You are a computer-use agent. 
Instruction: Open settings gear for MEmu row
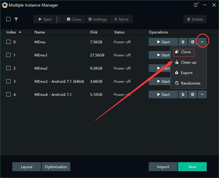point(193,42)
